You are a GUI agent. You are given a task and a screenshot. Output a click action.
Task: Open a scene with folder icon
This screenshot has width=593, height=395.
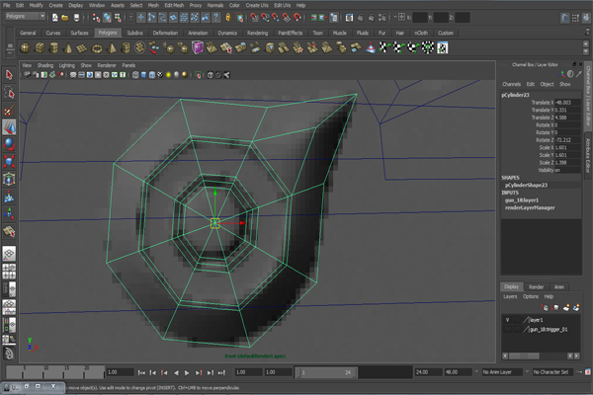click(65, 18)
